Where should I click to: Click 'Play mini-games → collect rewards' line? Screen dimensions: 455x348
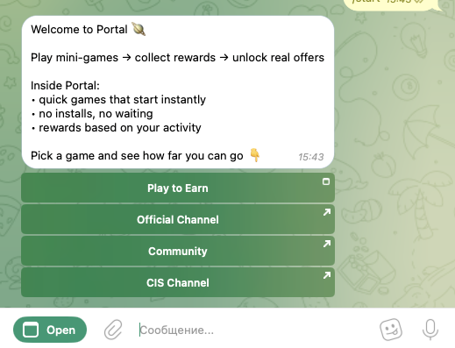[177, 58]
